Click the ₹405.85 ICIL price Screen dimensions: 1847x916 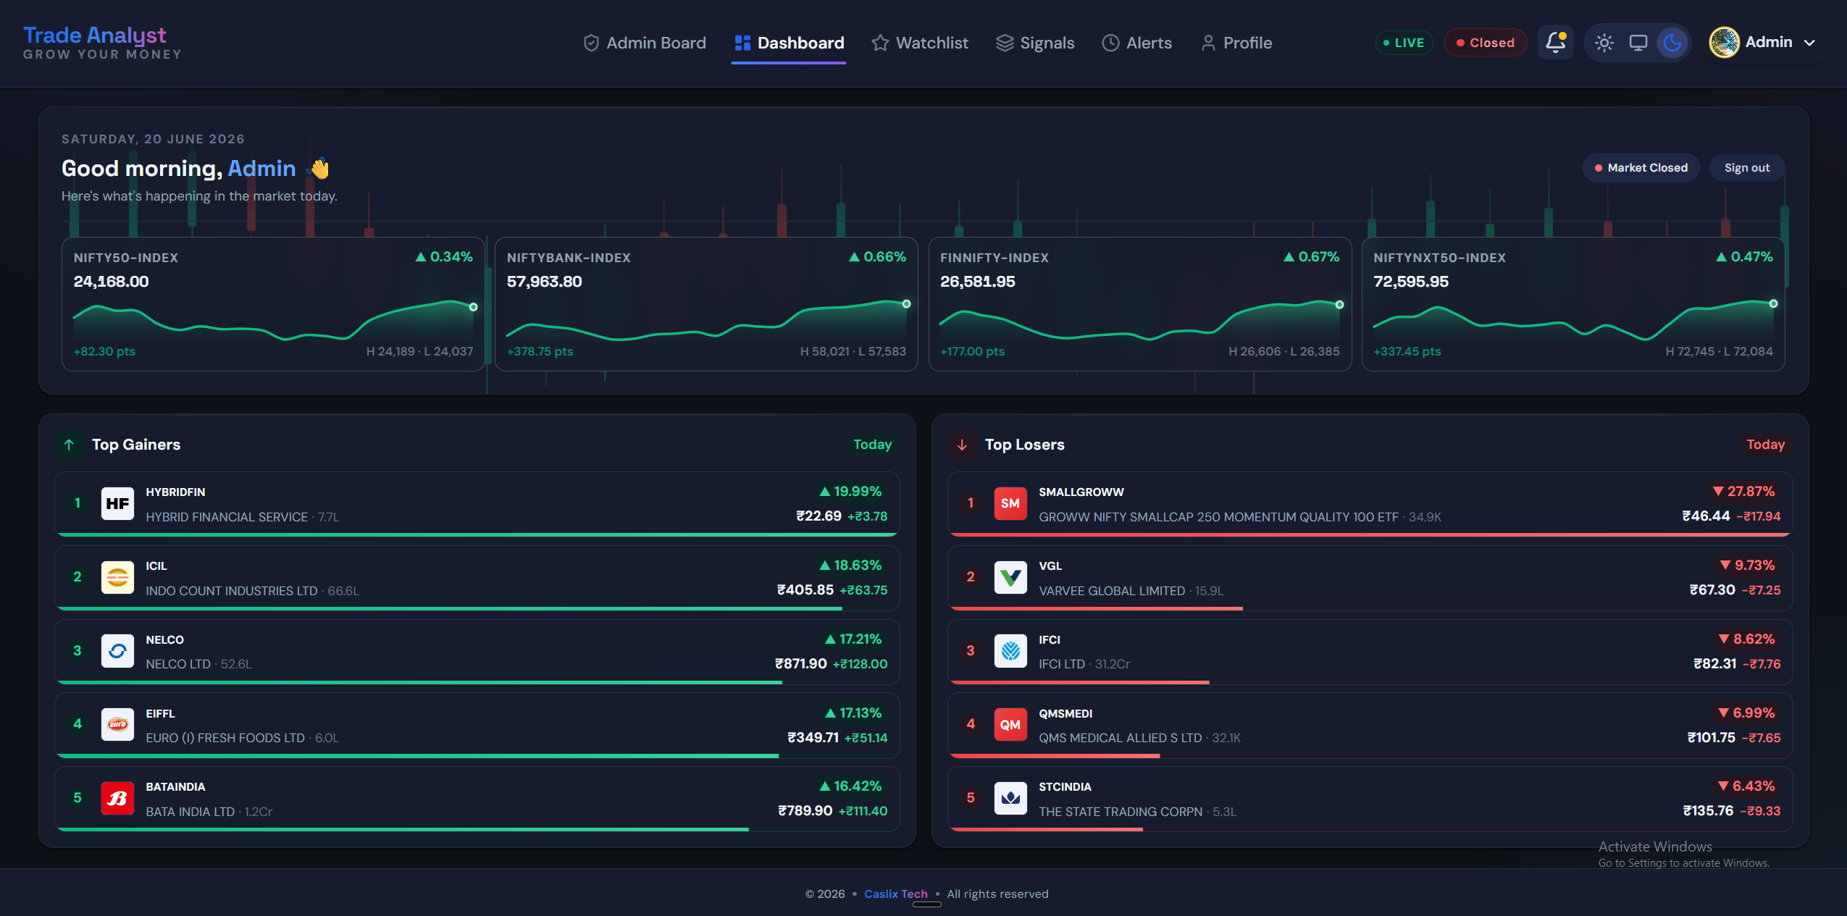(805, 590)
